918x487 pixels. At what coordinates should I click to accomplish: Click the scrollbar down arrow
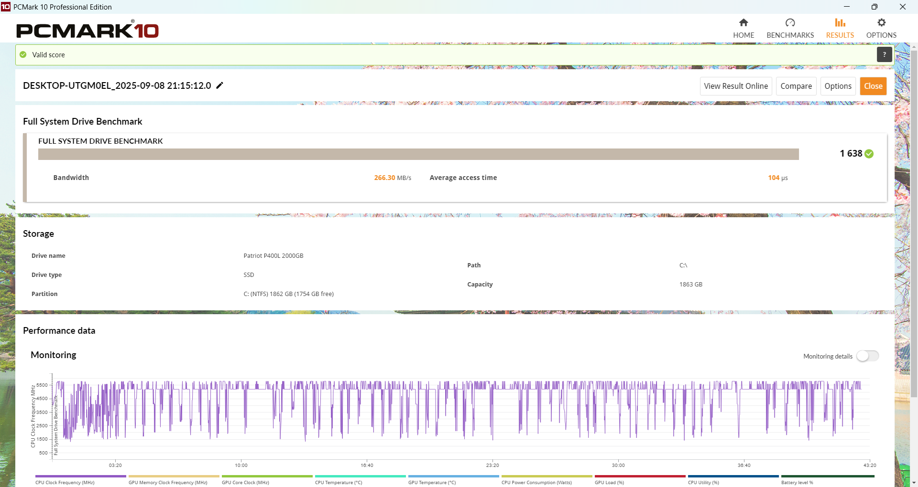pos(914,483)
